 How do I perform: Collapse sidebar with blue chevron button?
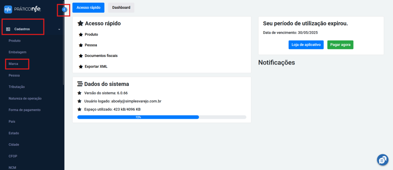tap(64, 10)
